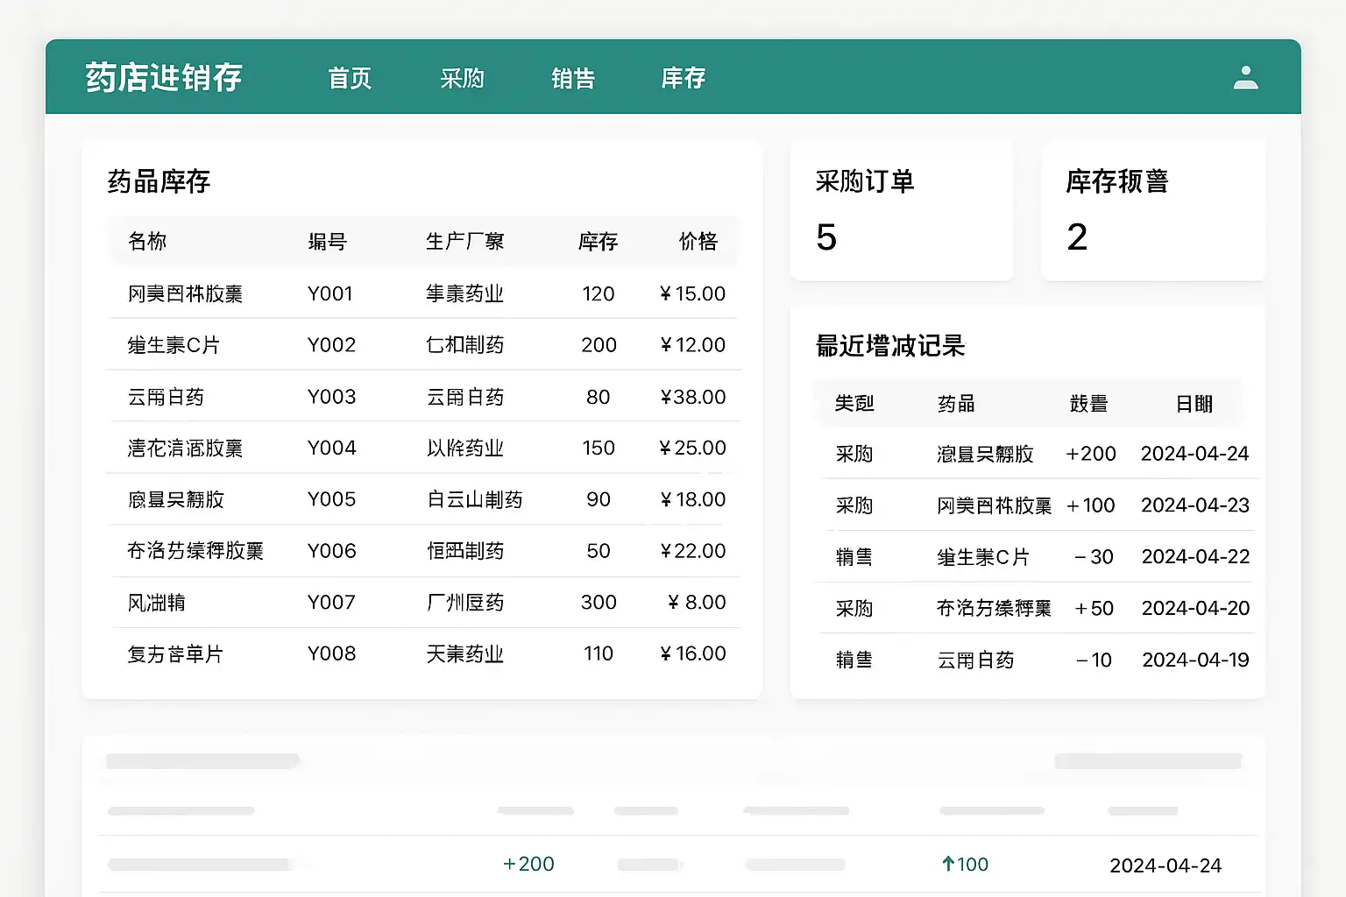Click the +200 value in the bottom table
This screenshot has height=897, width=1346.
click(x=528, y=865)
